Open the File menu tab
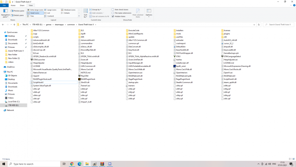 pyautogui.click(x=4, y=5)
